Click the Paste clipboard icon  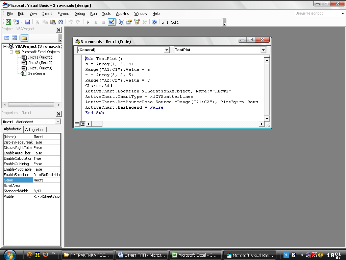53,22
